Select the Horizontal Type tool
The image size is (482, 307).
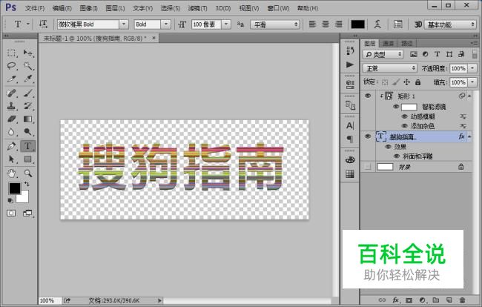point(28,146)
